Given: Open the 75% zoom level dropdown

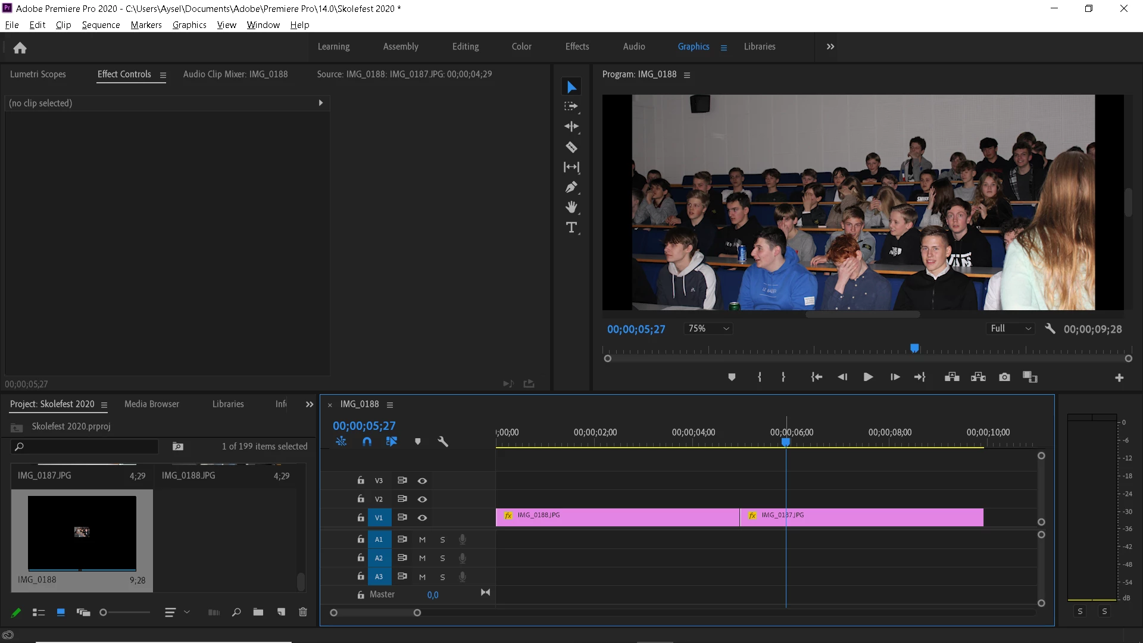Looking at the screenshot, I should pyautogui.click(x=708, y=329).
